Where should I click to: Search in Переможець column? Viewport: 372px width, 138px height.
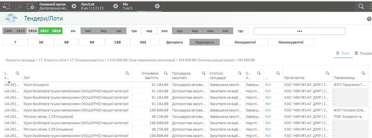pos(363,73)
